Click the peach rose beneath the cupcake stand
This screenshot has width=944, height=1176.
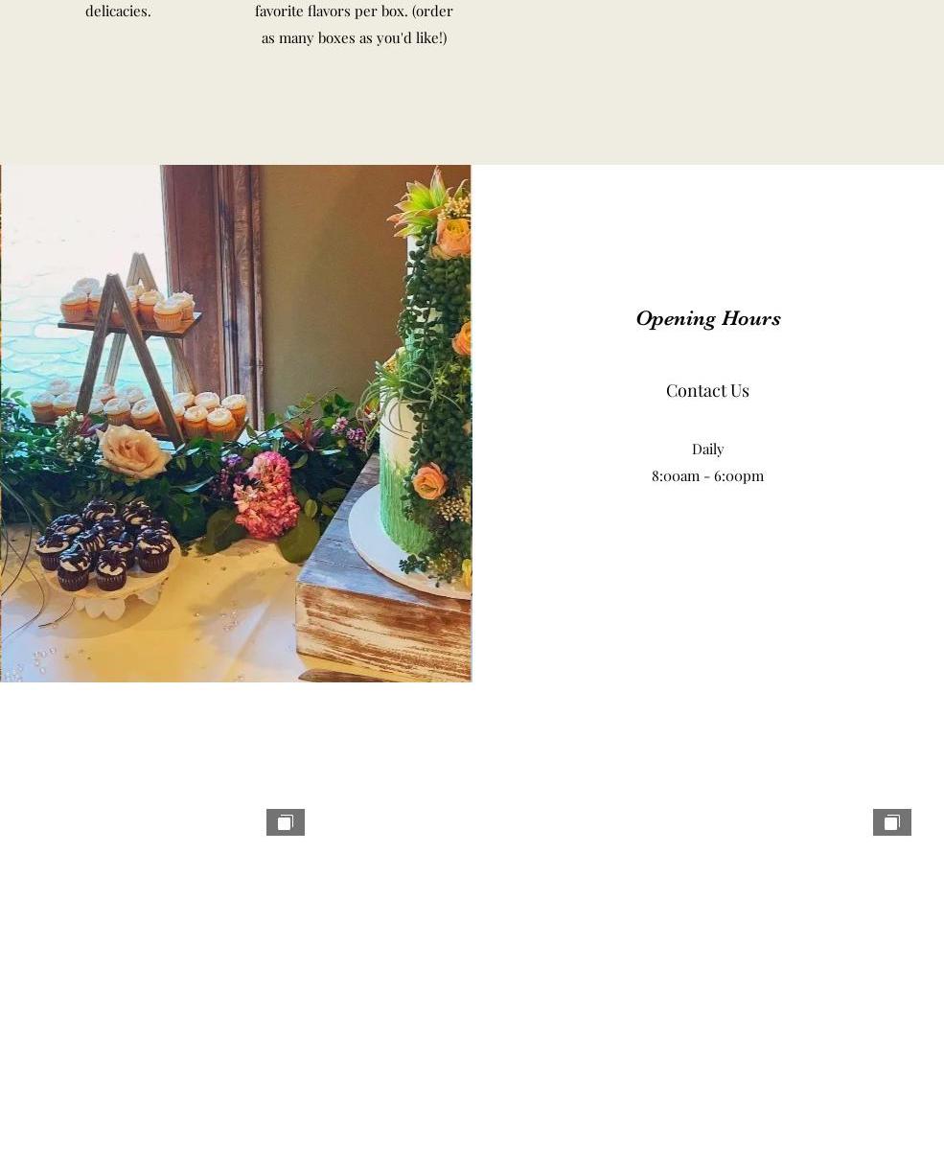click(x=133, y=450)
